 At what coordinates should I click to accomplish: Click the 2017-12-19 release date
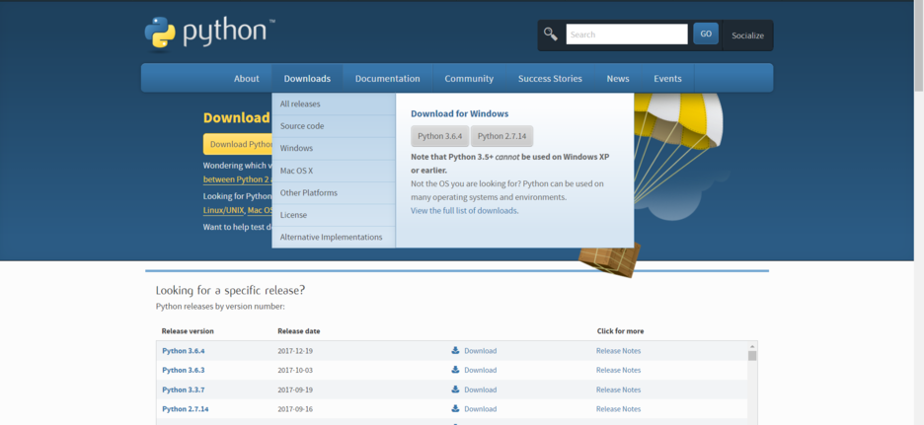(x=295, y=351)
